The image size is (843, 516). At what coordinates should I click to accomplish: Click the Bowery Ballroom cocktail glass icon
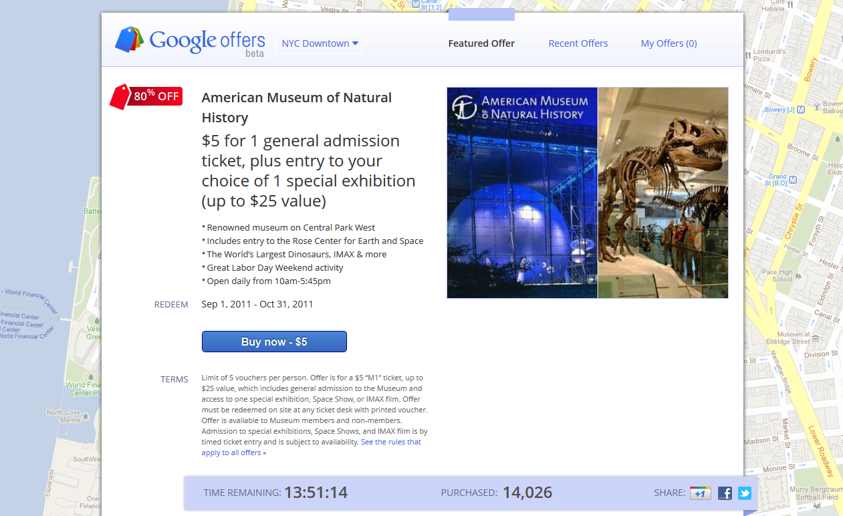pyautogui.click(x=816, y=106)
